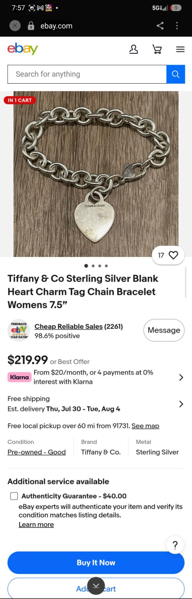Tap the blue search magnifier button

[x=176, y=74]
